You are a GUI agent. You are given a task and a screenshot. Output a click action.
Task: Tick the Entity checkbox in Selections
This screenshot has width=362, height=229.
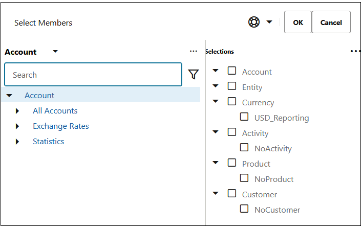point(232,86)
